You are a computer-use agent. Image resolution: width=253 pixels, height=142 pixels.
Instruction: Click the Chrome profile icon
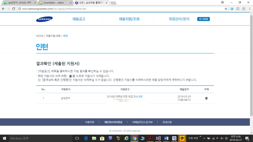(x=222, y=3)
